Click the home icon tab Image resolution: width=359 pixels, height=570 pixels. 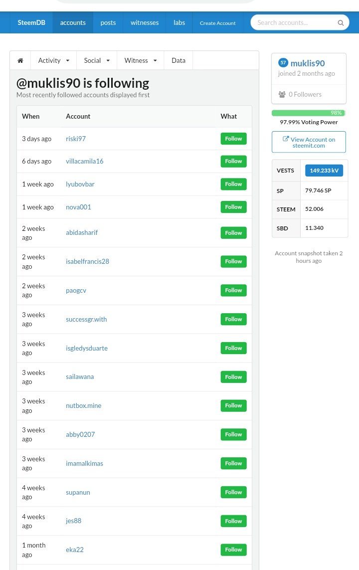click(20, 60)
